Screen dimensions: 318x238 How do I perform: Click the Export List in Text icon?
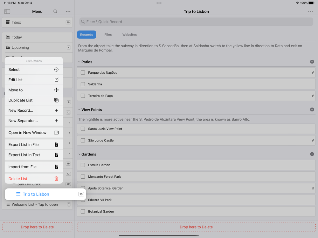tap(56, 155)
